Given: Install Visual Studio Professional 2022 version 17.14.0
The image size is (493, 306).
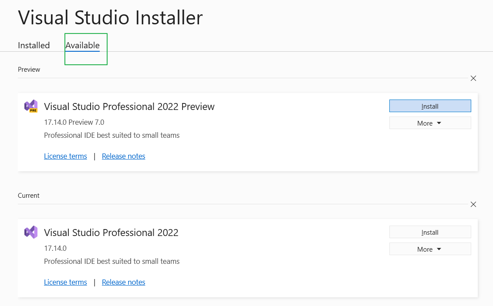Looking at the screenshot, I should point(430,232).
